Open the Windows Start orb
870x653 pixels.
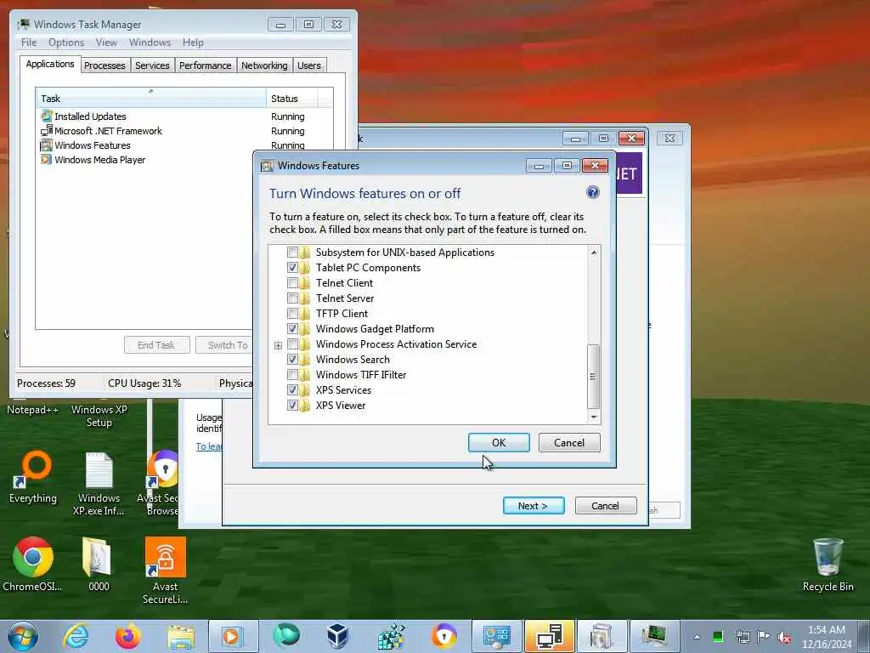point(22,636)
